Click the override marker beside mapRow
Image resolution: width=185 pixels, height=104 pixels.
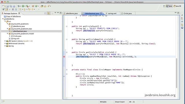click(64, 76)
